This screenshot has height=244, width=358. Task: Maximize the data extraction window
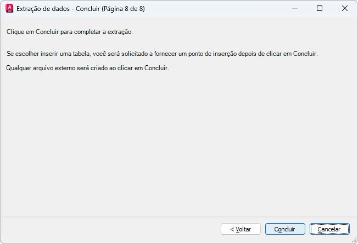320,9
